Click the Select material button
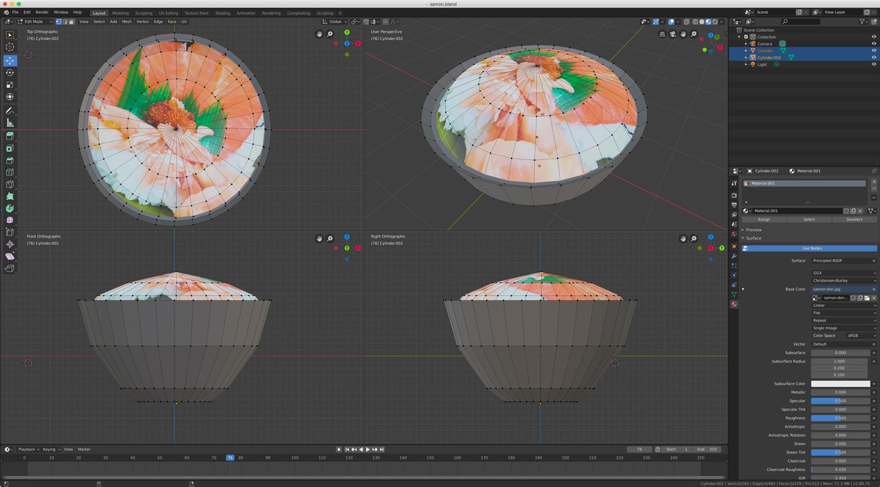Screen dimensions: 880x487 (x=809, y=220)
